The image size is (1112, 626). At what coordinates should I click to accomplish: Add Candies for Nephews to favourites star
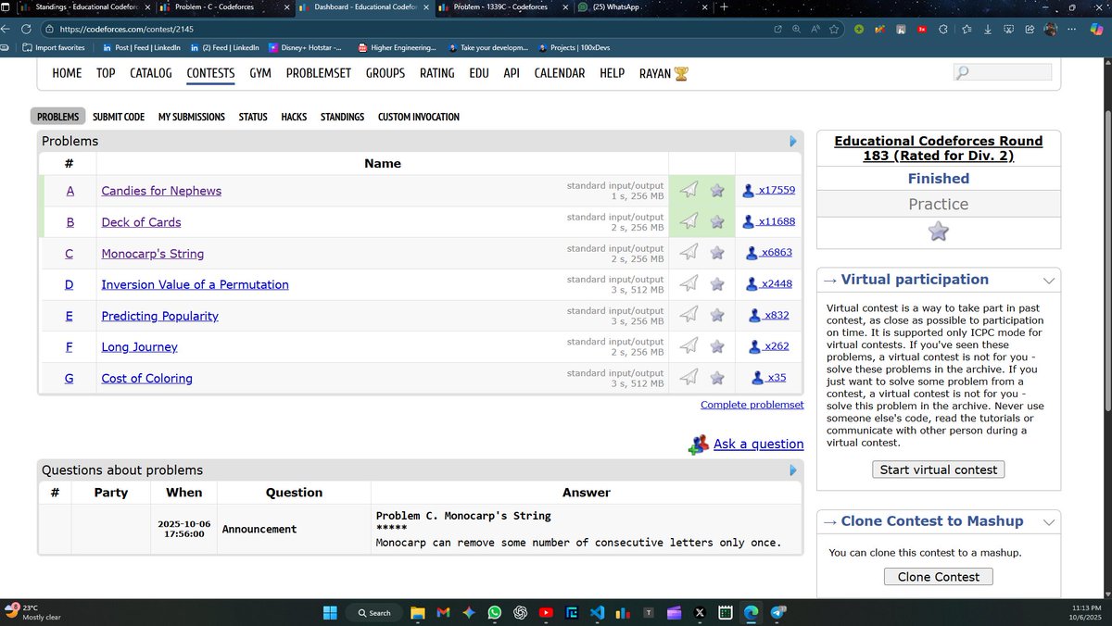(x=716, y=191)
